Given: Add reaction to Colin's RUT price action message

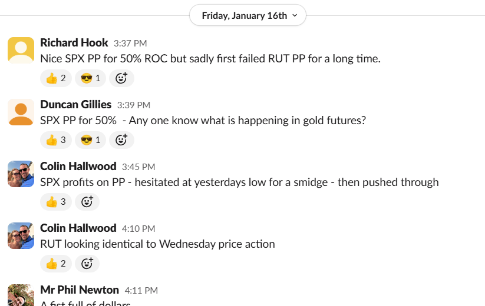Looking at the screenshot, I should click(87, 264).
